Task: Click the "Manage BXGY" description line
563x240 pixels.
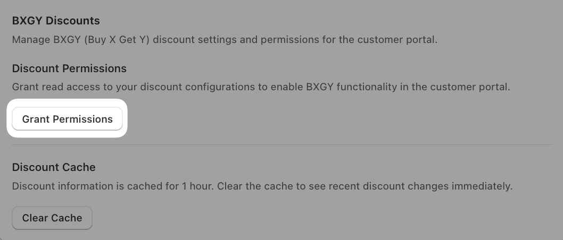Action: [225, 39]
